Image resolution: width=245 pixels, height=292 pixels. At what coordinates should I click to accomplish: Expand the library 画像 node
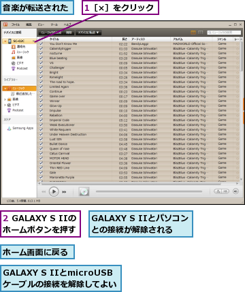click(x=5, y=99)
